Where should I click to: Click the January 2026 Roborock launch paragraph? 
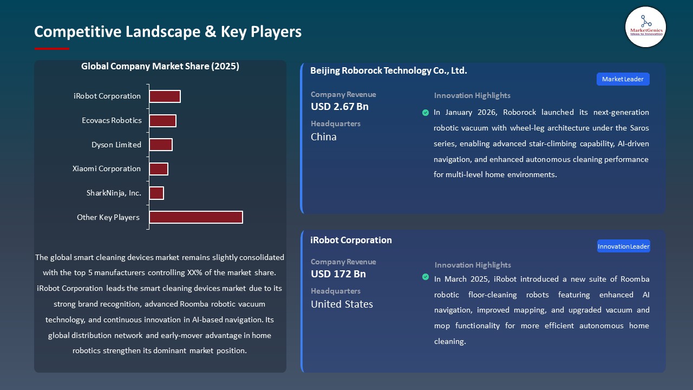[x=541, y=144]
